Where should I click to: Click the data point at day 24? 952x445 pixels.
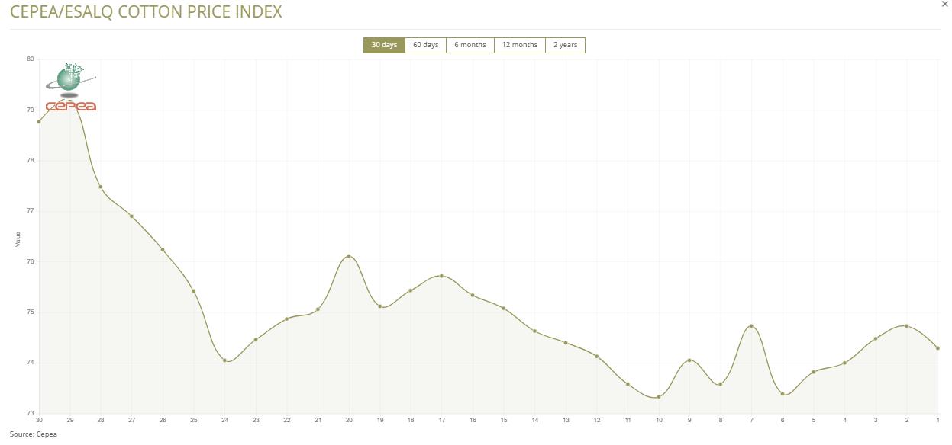(x=224, y=360)
